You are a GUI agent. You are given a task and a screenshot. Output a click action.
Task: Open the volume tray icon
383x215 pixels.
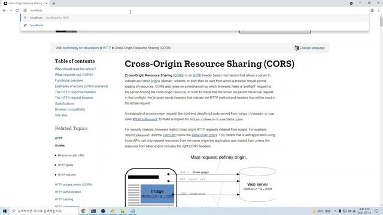349,211
